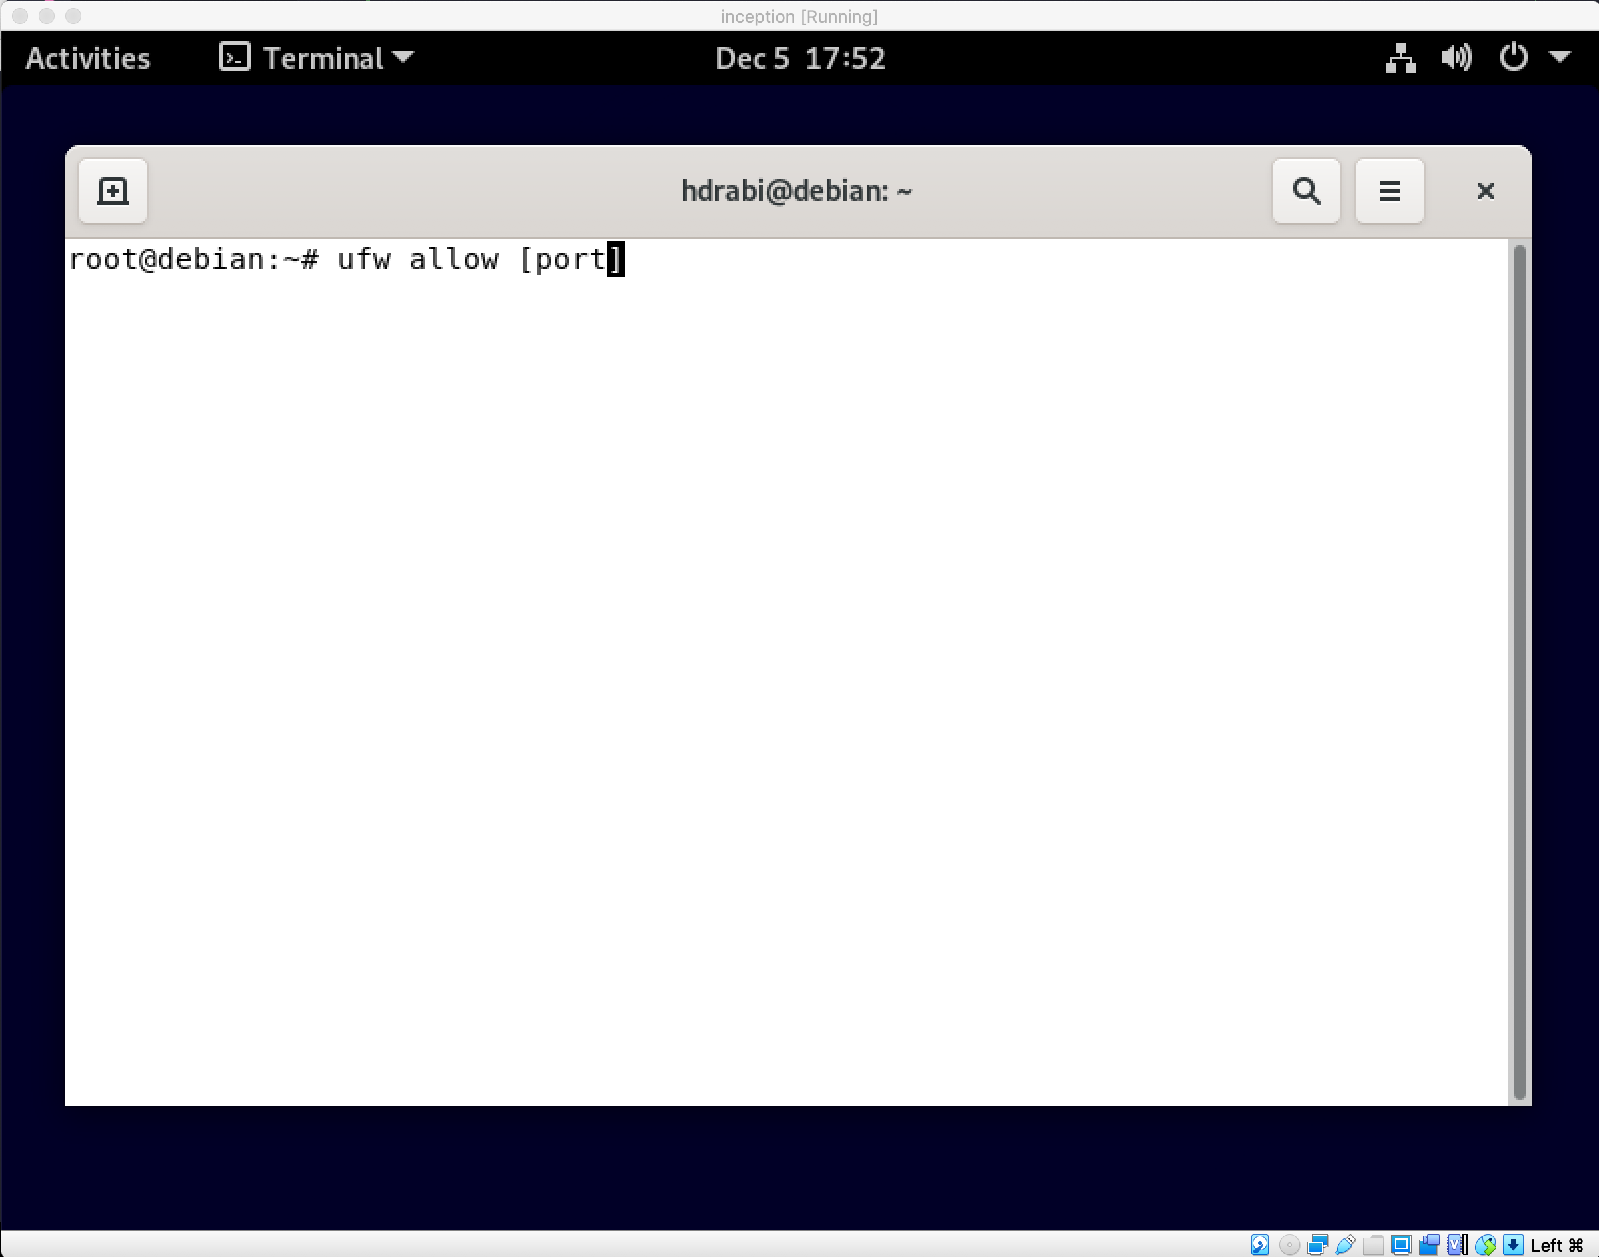
Task: Click the terminal search magnifier icon
Action: click(1306, 191)
